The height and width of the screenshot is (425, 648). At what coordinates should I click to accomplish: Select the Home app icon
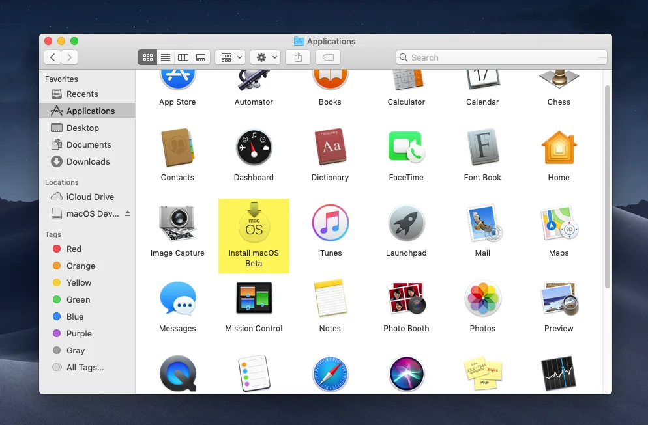coord(559,147)
